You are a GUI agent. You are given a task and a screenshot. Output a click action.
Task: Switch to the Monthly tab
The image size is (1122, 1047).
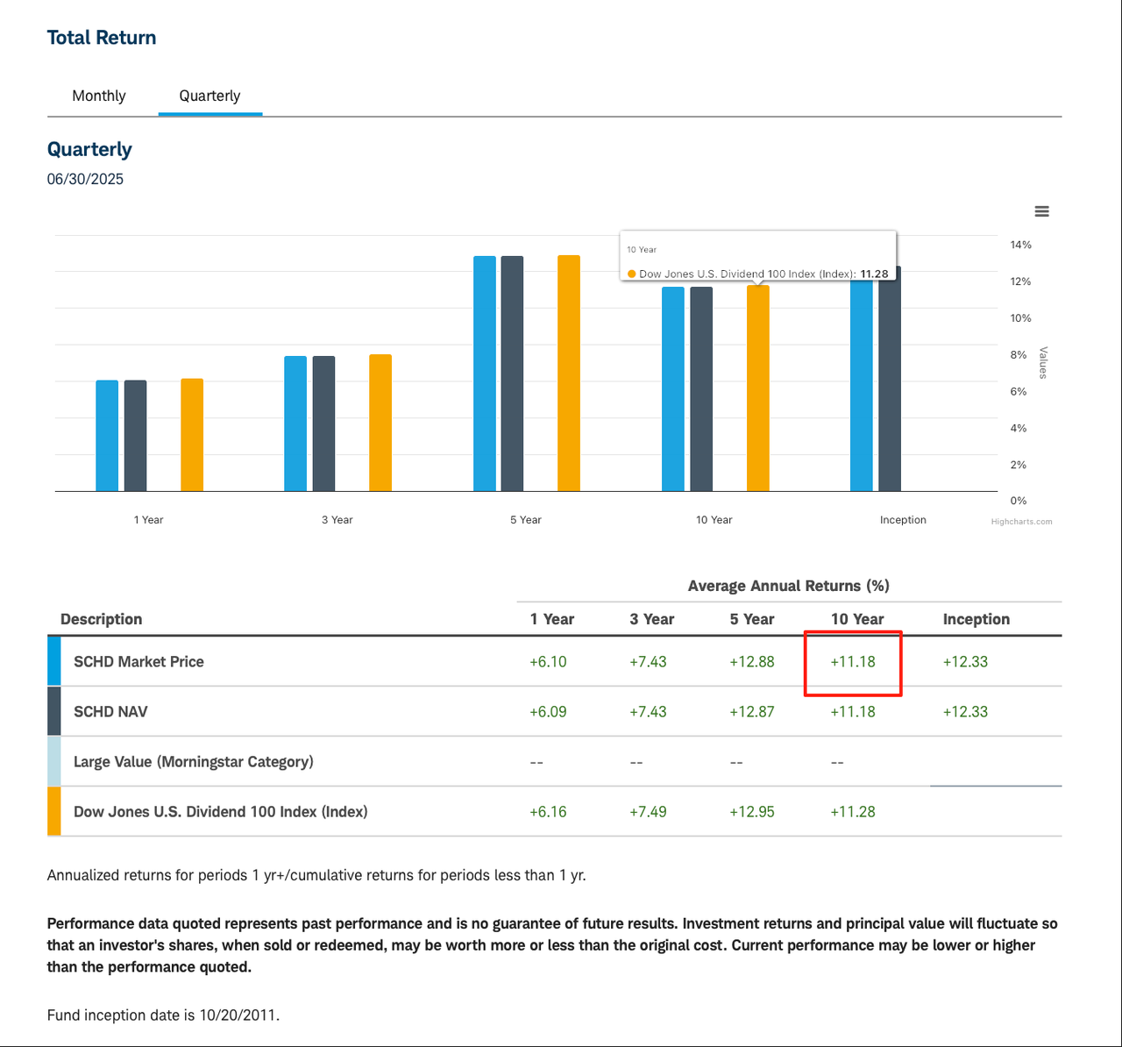coord(99,96)
